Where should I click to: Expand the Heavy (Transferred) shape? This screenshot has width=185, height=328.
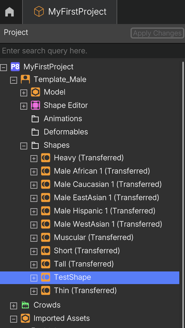click(34, 159)
